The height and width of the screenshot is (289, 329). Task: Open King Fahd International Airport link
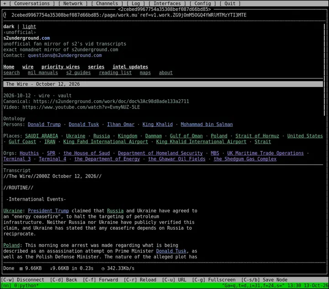coord(106,142)
